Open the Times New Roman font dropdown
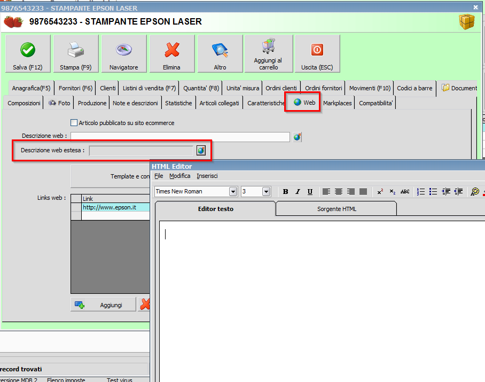 pyautogui.click(x=233, y=192)
